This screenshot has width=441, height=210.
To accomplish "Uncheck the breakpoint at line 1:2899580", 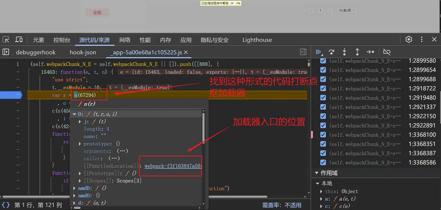I will tap(323, 61).
